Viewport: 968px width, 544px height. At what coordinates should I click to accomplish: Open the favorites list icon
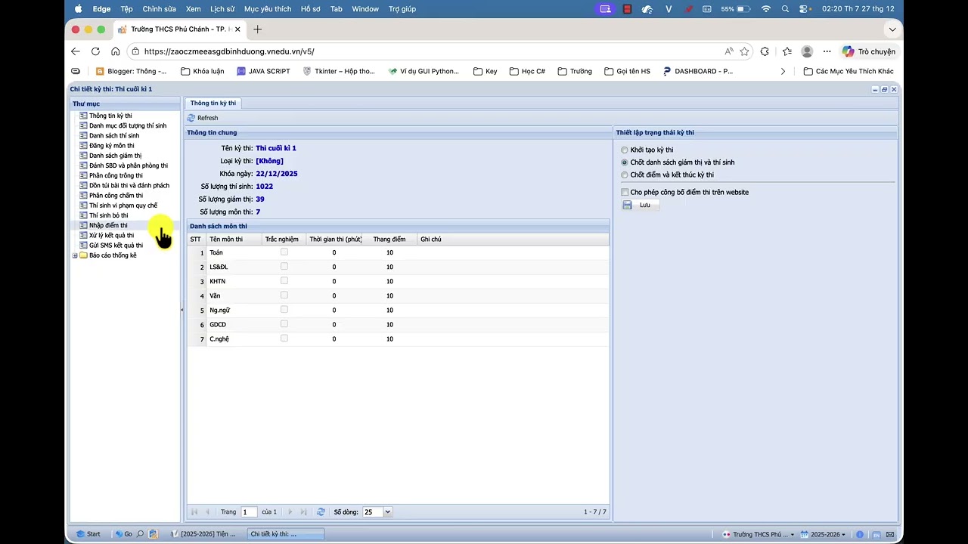pyautogui.click(x=786, y=51)
